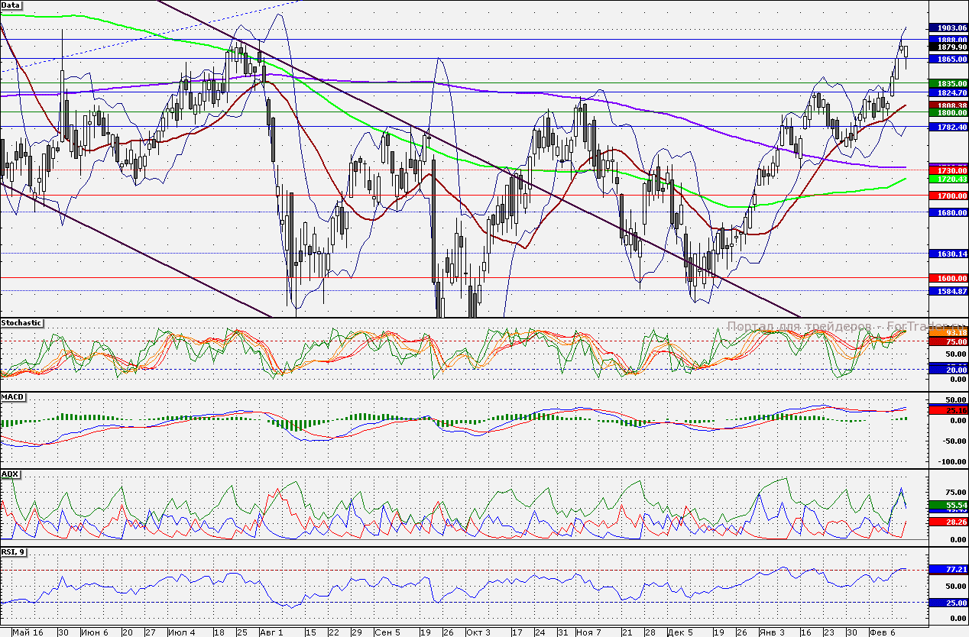Click the 1630.14 price level tag
The height and width of the screenshot is (637, 969).
point(947,254)
